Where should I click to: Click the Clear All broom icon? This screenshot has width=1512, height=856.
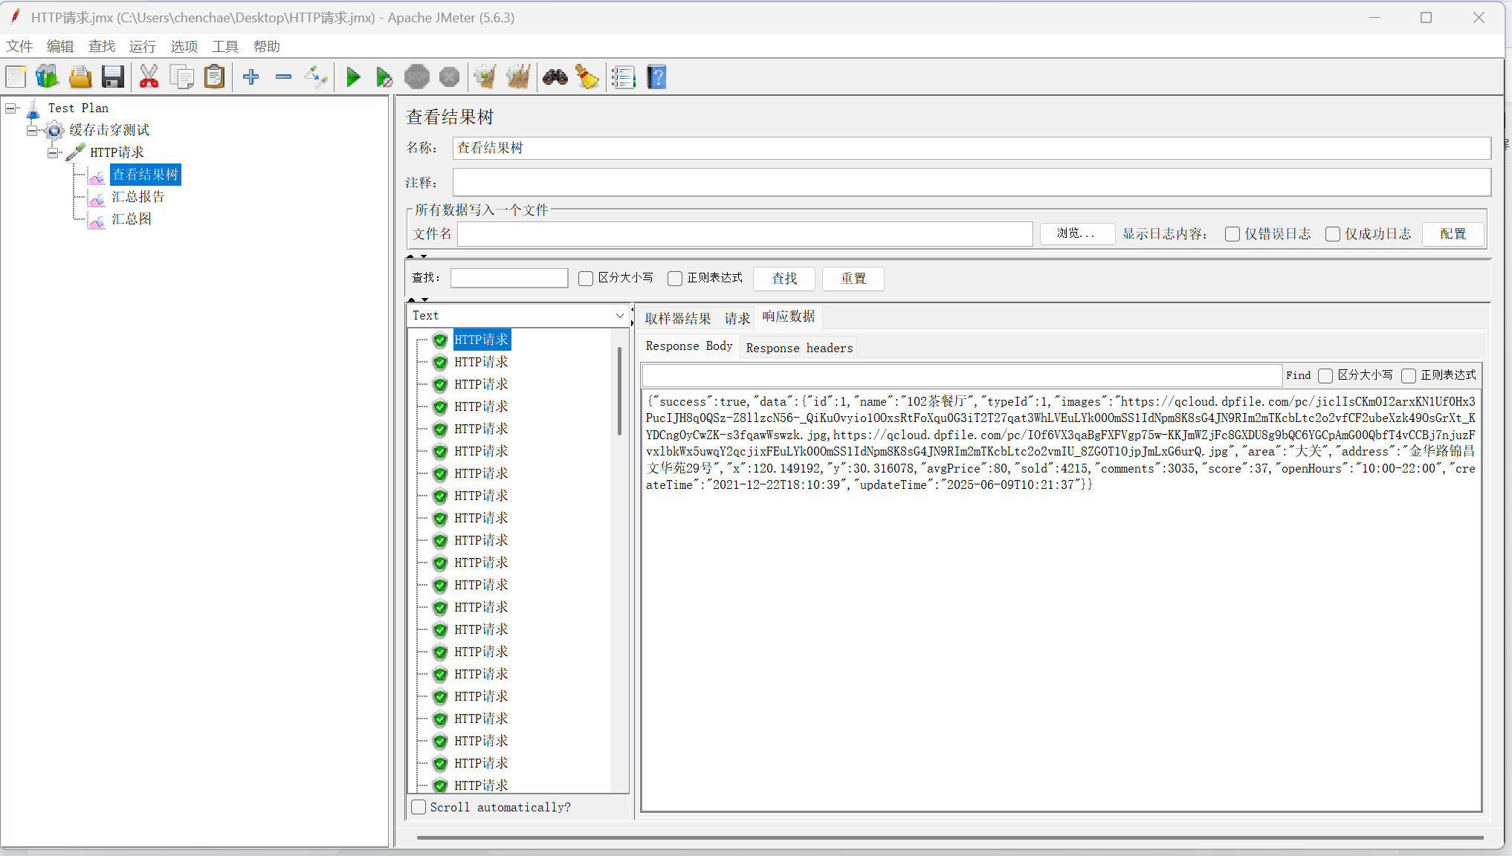pyautogui.click(x=518, y=77)
